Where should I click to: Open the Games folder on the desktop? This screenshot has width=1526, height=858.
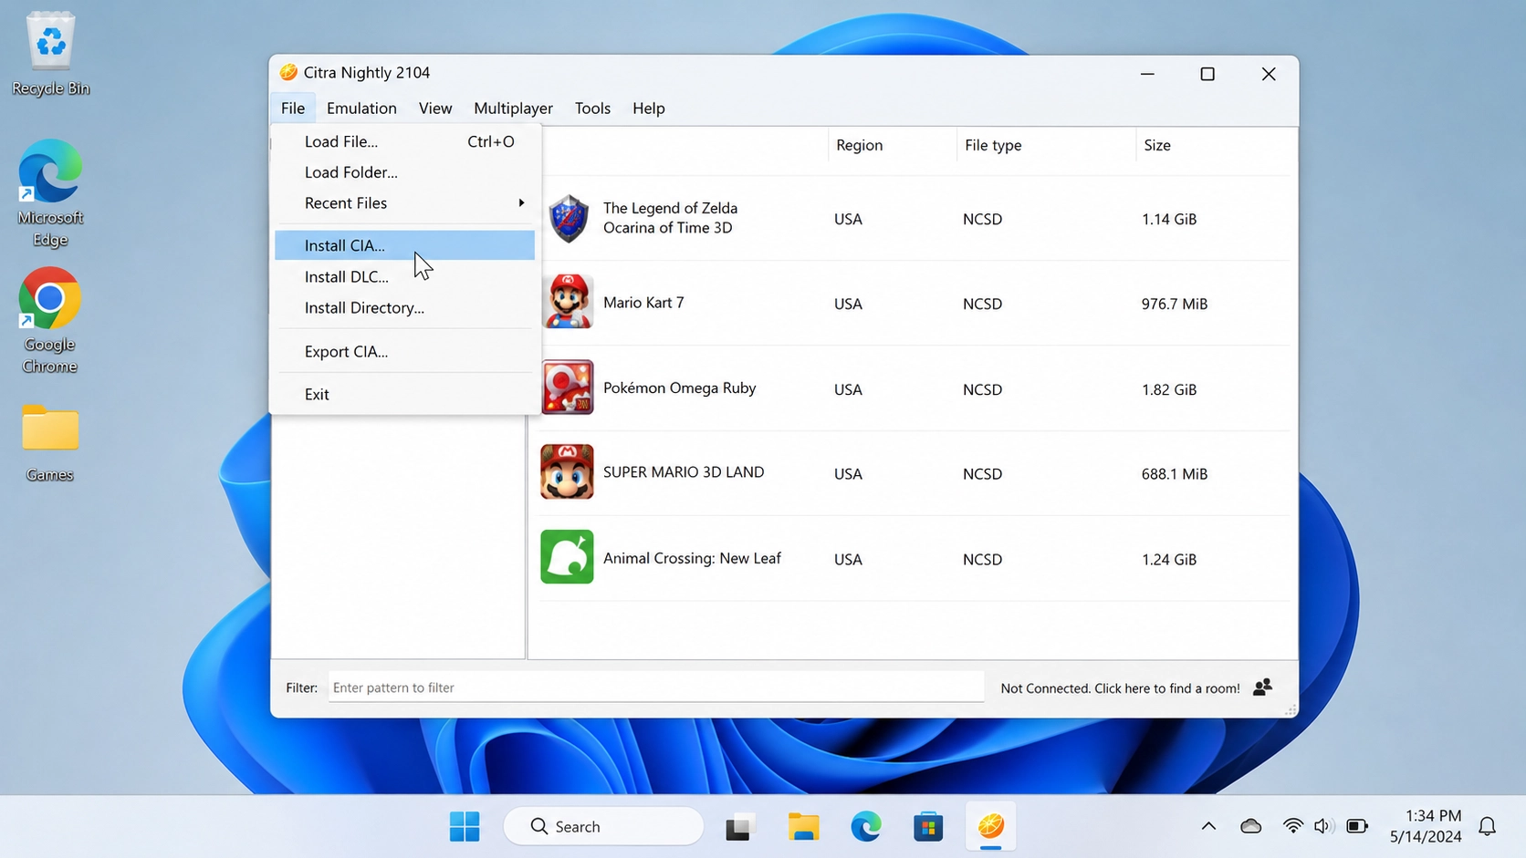pyautogui.click(x=50, y=443)
